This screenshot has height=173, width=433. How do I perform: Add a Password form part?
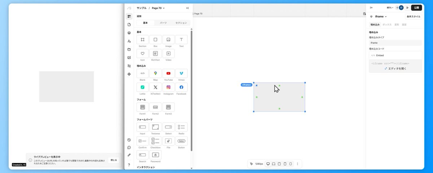[x=156, y=155]
